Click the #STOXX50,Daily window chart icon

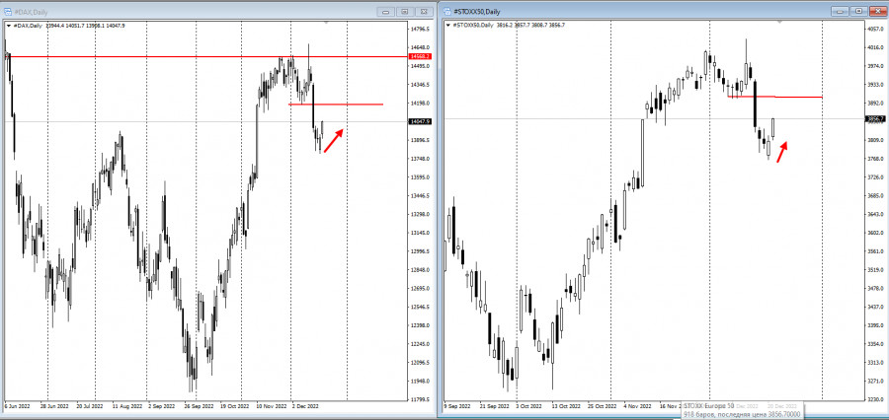click(x=446, y=11)
